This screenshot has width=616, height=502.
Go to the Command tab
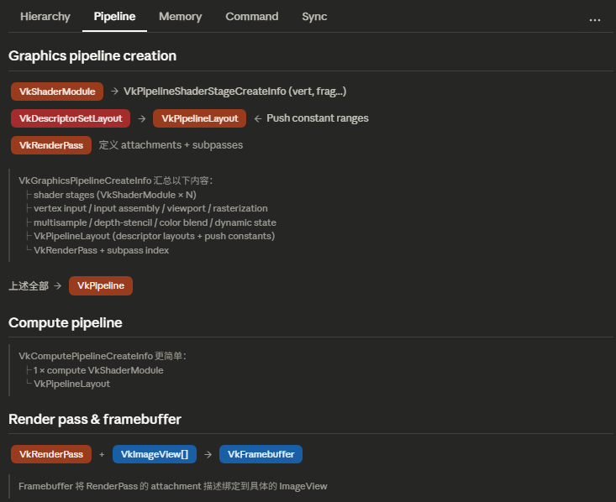coord(252,17)
